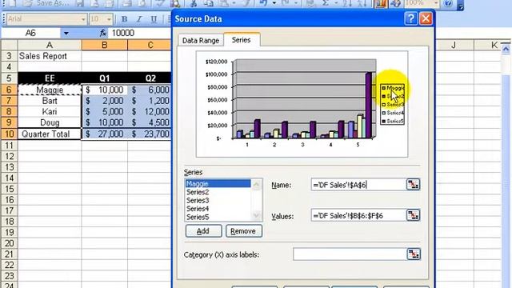Open the Arial font name dropdown

point(83,19)
